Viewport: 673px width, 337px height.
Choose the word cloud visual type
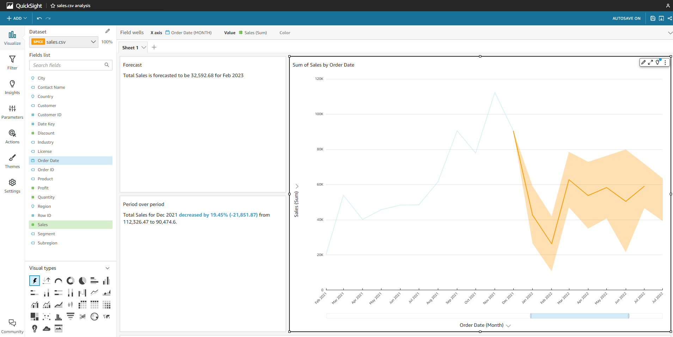47,329
